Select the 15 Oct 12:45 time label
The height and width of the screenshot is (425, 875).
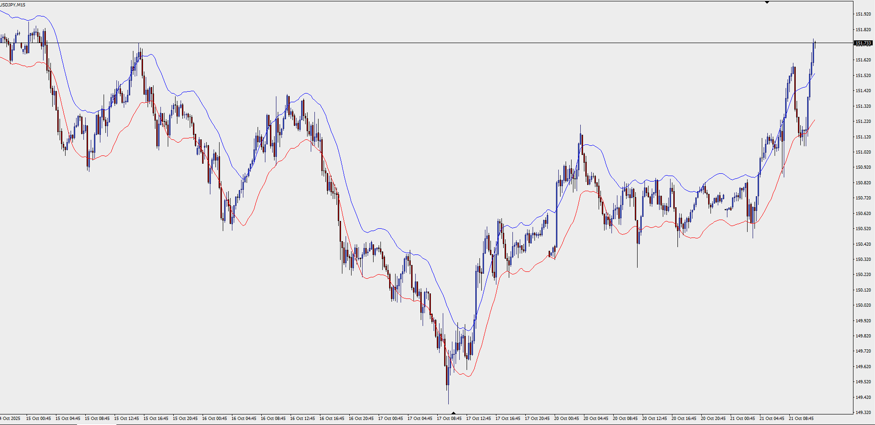coord(127,419)
